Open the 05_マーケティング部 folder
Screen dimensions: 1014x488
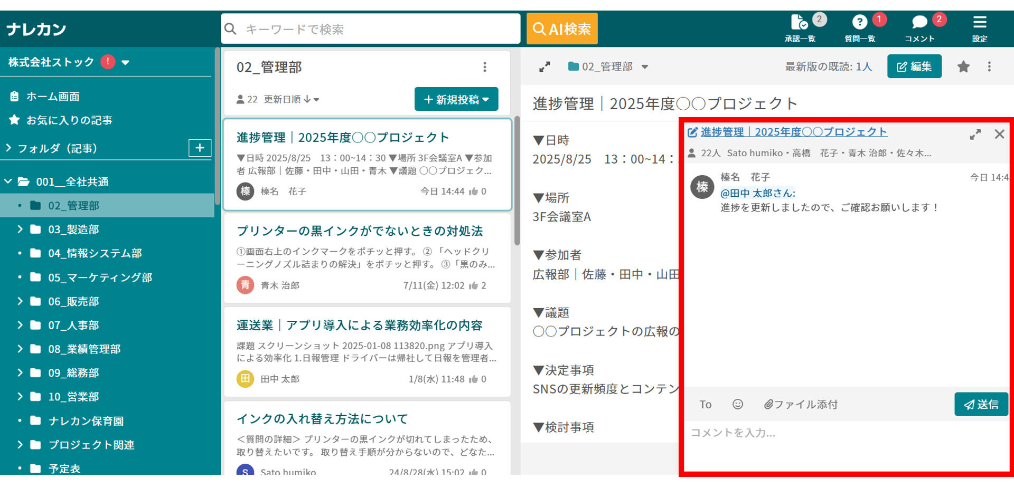point(100,278)
